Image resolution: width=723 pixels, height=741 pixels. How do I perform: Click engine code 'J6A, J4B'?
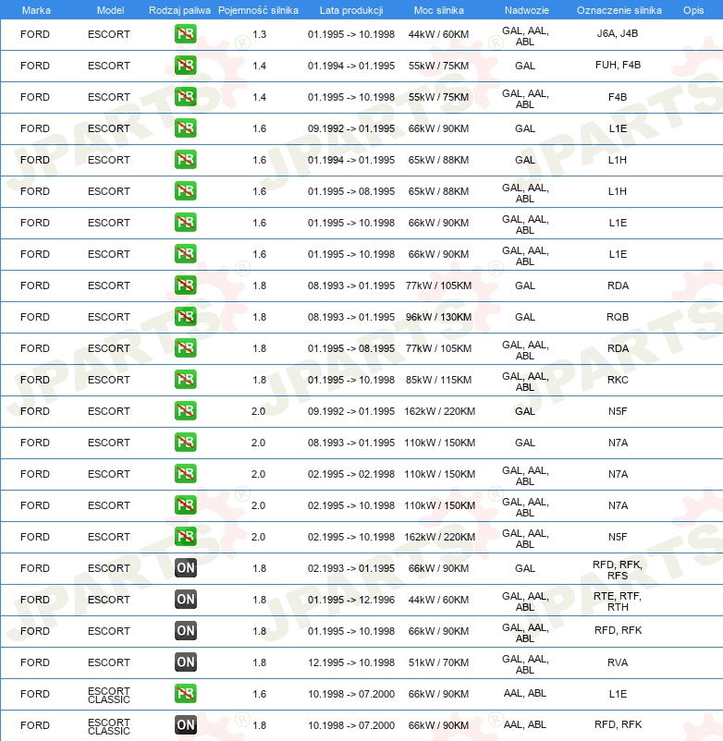pos(618,33)
